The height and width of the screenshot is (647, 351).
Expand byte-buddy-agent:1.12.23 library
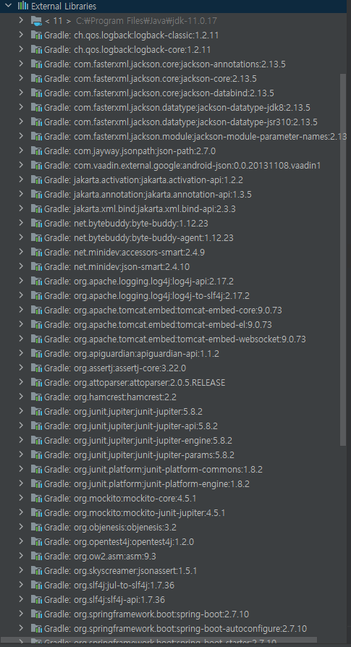pyautogui.click(x=21, y=237)
